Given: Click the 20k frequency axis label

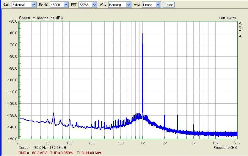Looking at the screenshot, I should (x=237, y=143).
